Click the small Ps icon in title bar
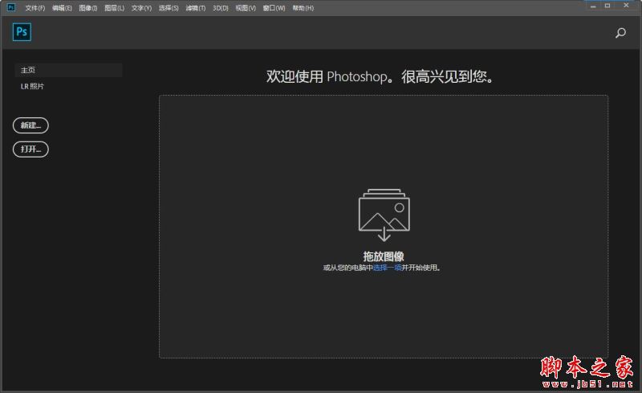642x393 pixels. pos(11,7)
